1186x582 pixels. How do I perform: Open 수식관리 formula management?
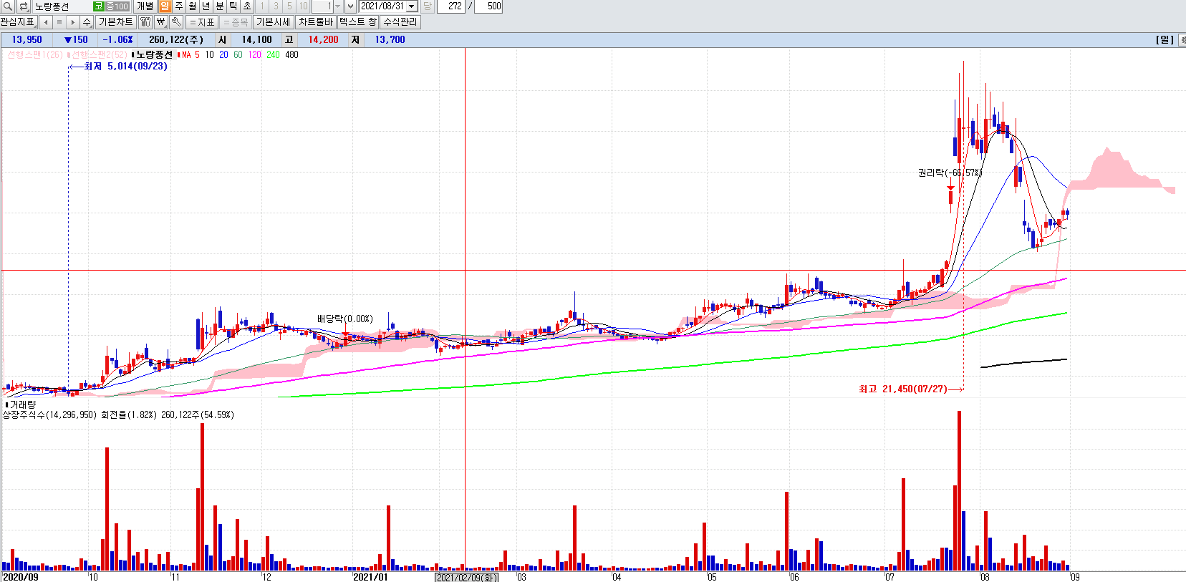tap(400, 22)
